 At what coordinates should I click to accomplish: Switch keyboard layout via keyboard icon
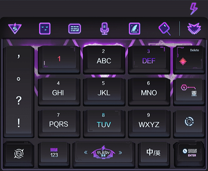75,28
